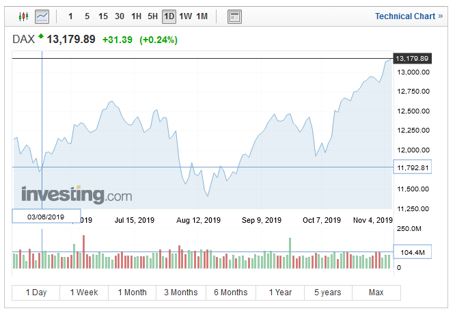This screenshot has height=313, width=455.
Task: Show the 1 Year time range
Action: (x=280, y=292)
